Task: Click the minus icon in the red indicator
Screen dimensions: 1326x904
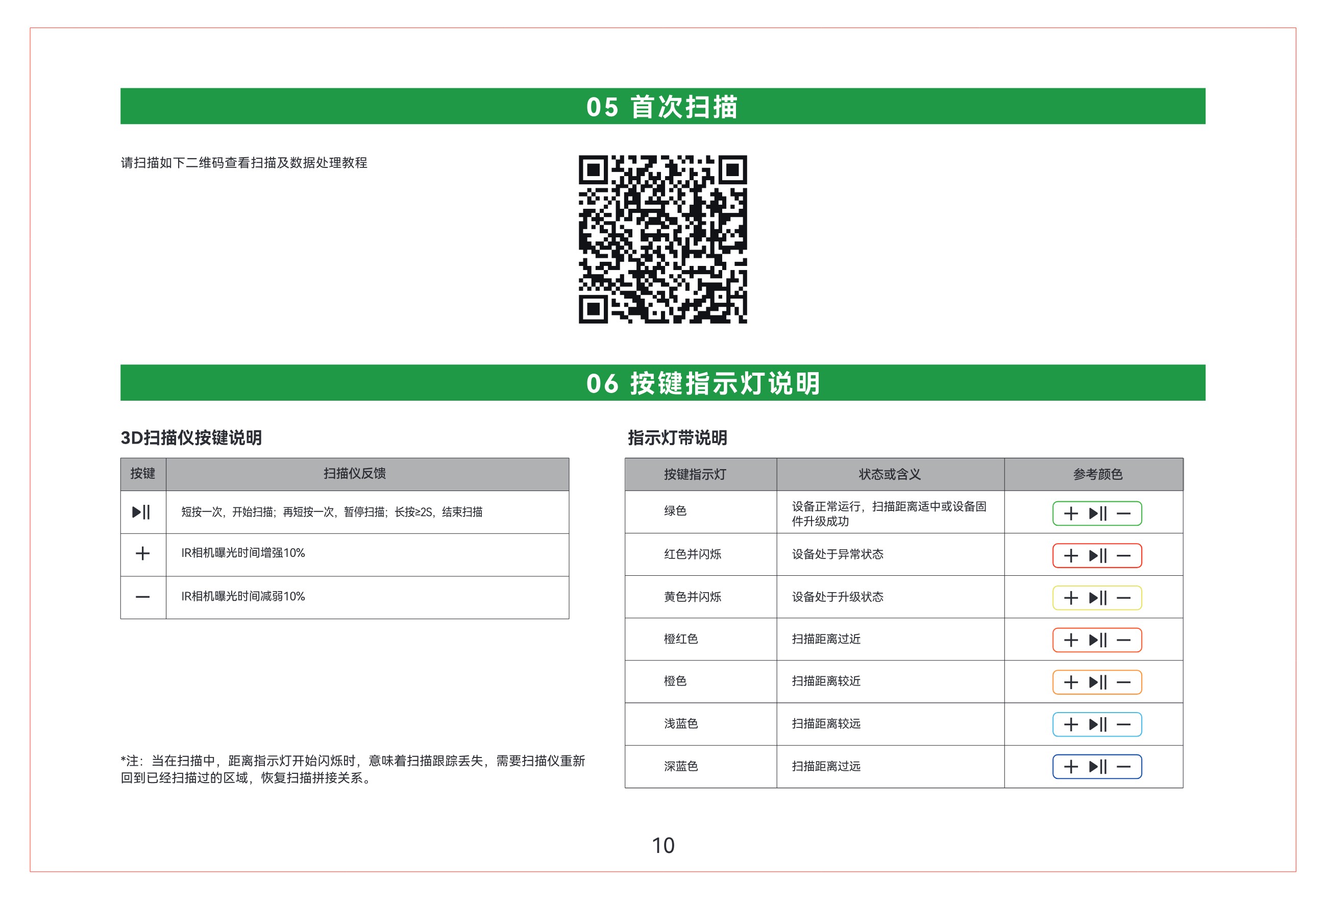Action: click(1123, 556)
